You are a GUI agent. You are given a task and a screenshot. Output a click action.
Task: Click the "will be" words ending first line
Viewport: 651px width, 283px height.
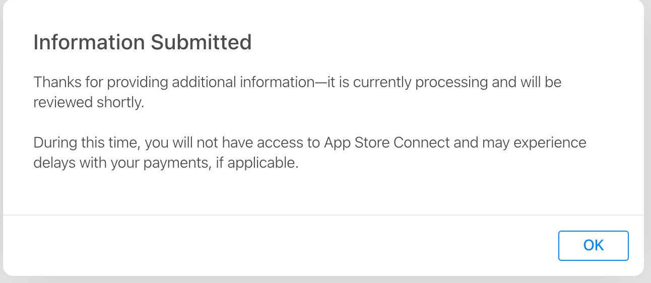[539, 82]
